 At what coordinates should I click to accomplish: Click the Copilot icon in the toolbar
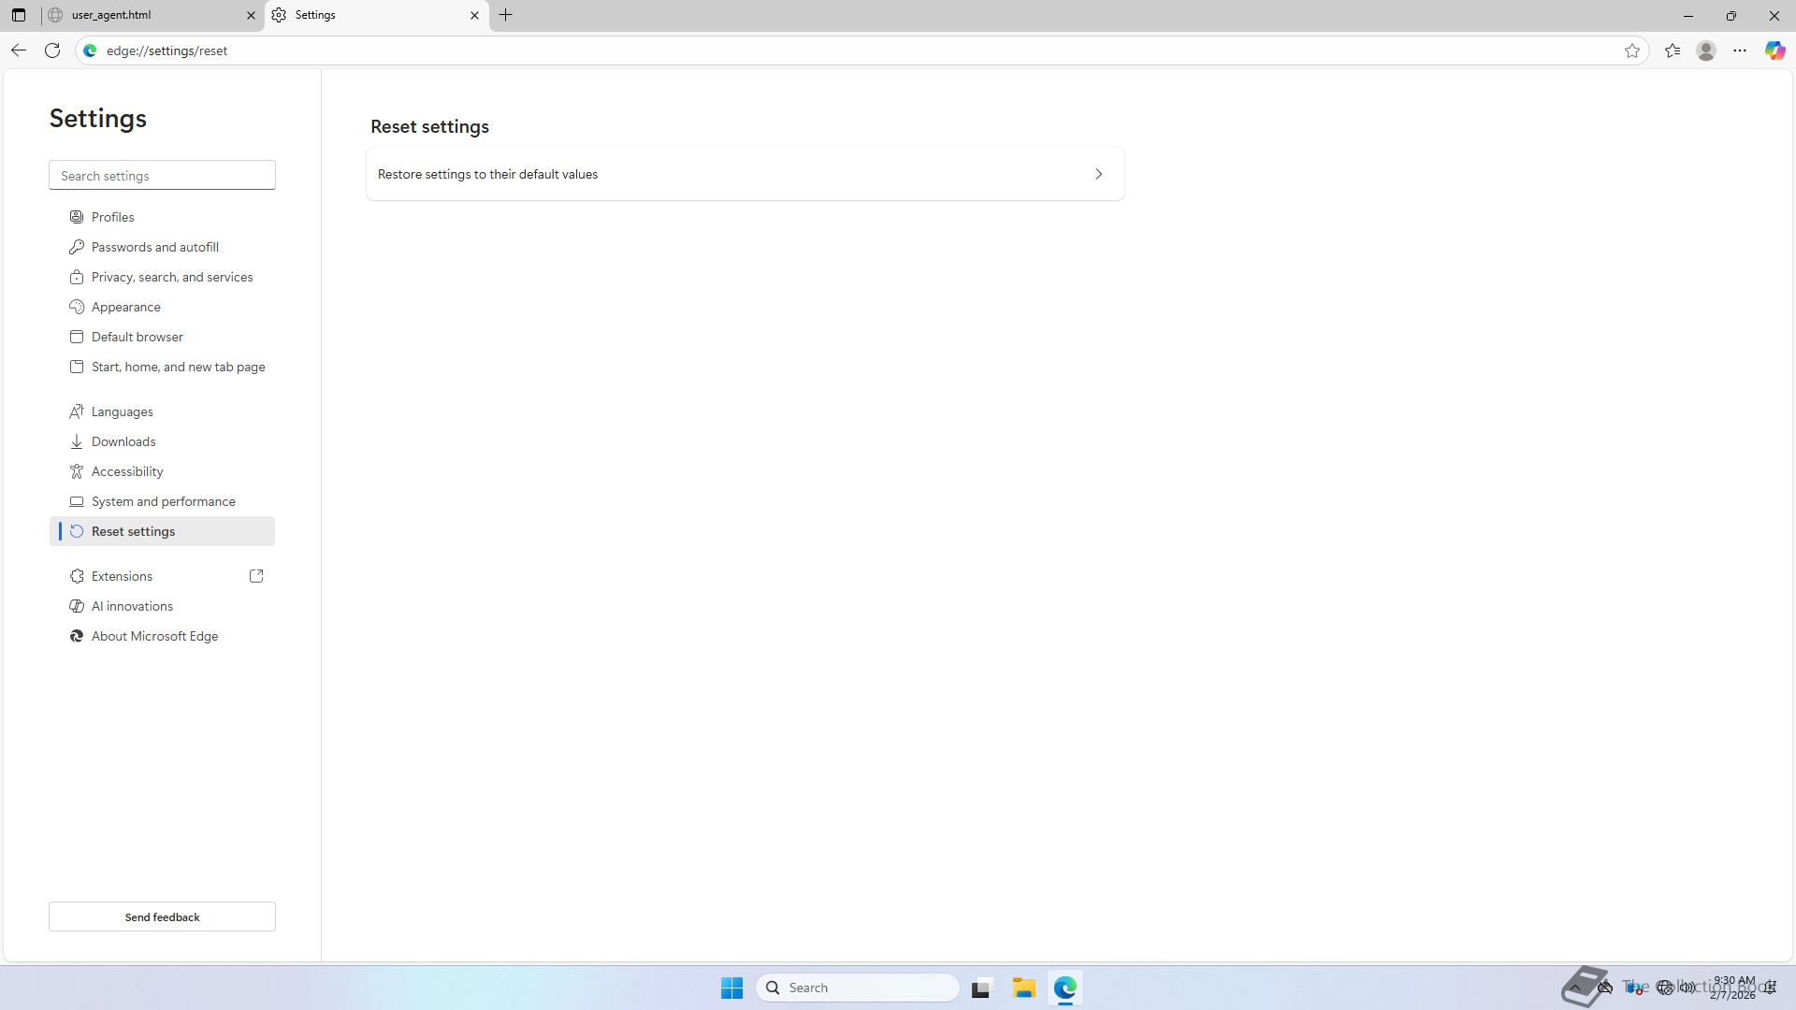click(1774, 50)
